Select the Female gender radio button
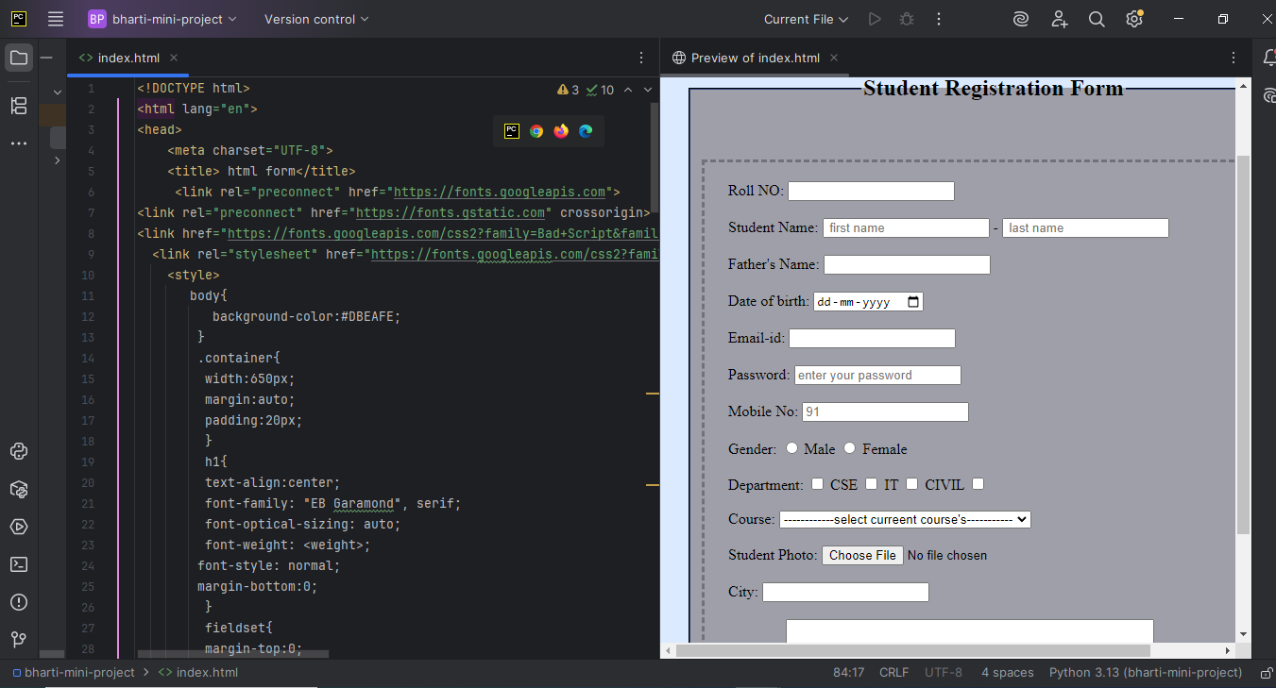 [x=848, y=447]
